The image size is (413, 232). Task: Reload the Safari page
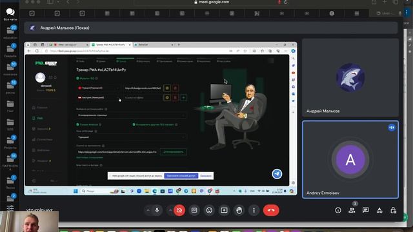(285, 2)
